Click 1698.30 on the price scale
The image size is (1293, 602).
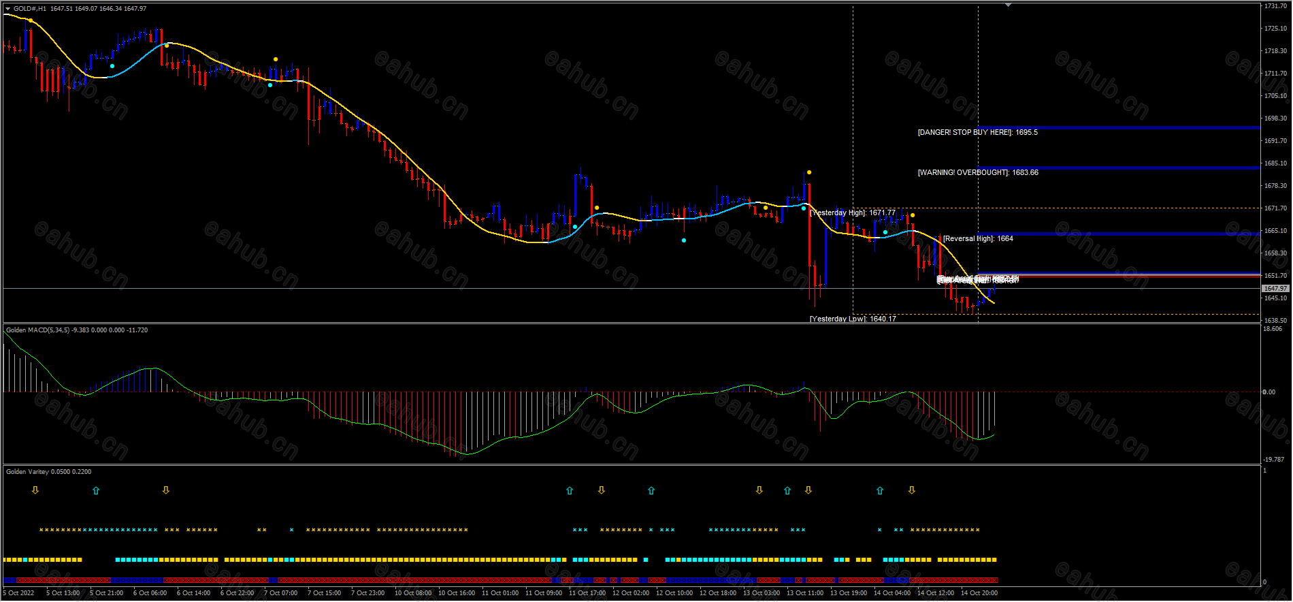click(x=1275, y=118)
